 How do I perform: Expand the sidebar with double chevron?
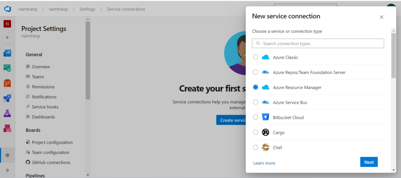[x=7, y=170]
